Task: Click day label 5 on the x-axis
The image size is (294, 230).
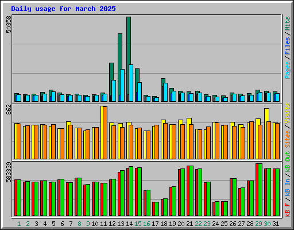Action: point(53,224)
